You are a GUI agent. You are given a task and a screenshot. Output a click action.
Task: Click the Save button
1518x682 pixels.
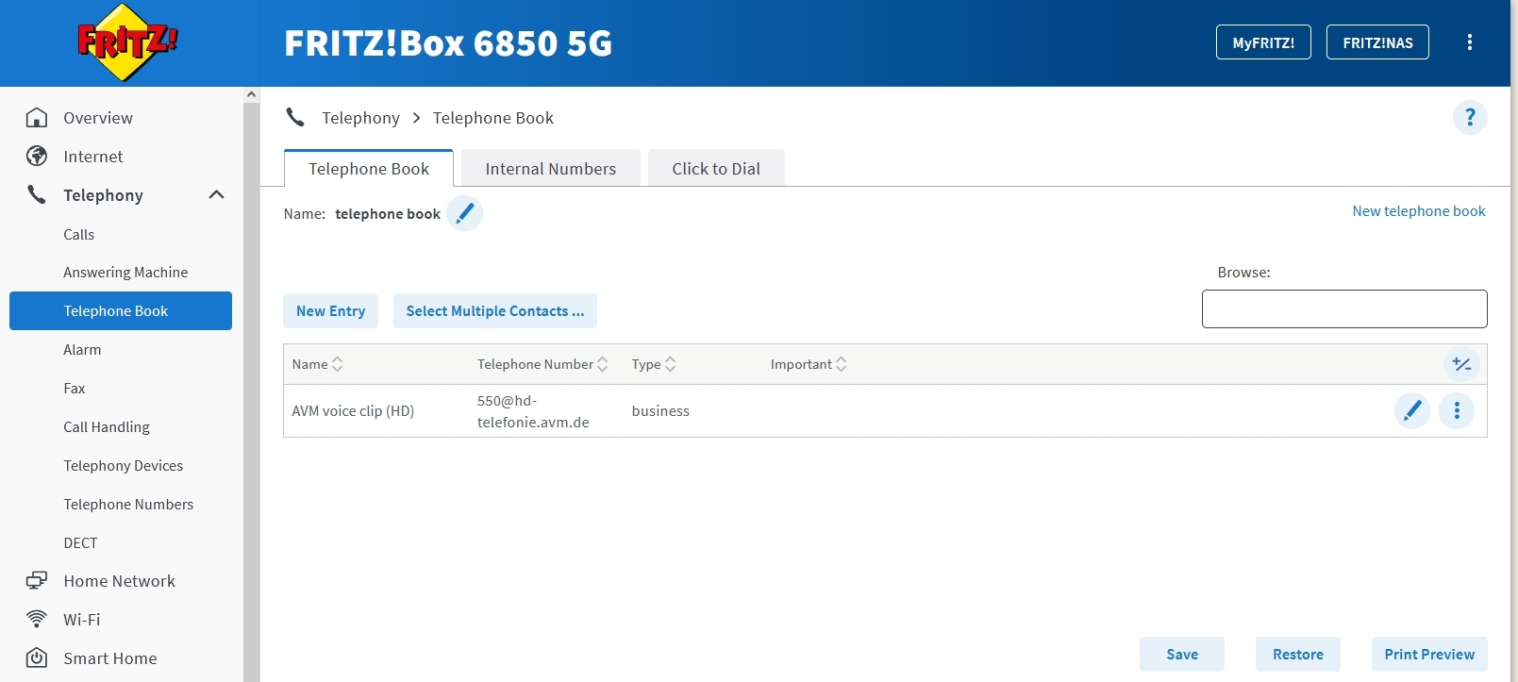pos(1182,655)
